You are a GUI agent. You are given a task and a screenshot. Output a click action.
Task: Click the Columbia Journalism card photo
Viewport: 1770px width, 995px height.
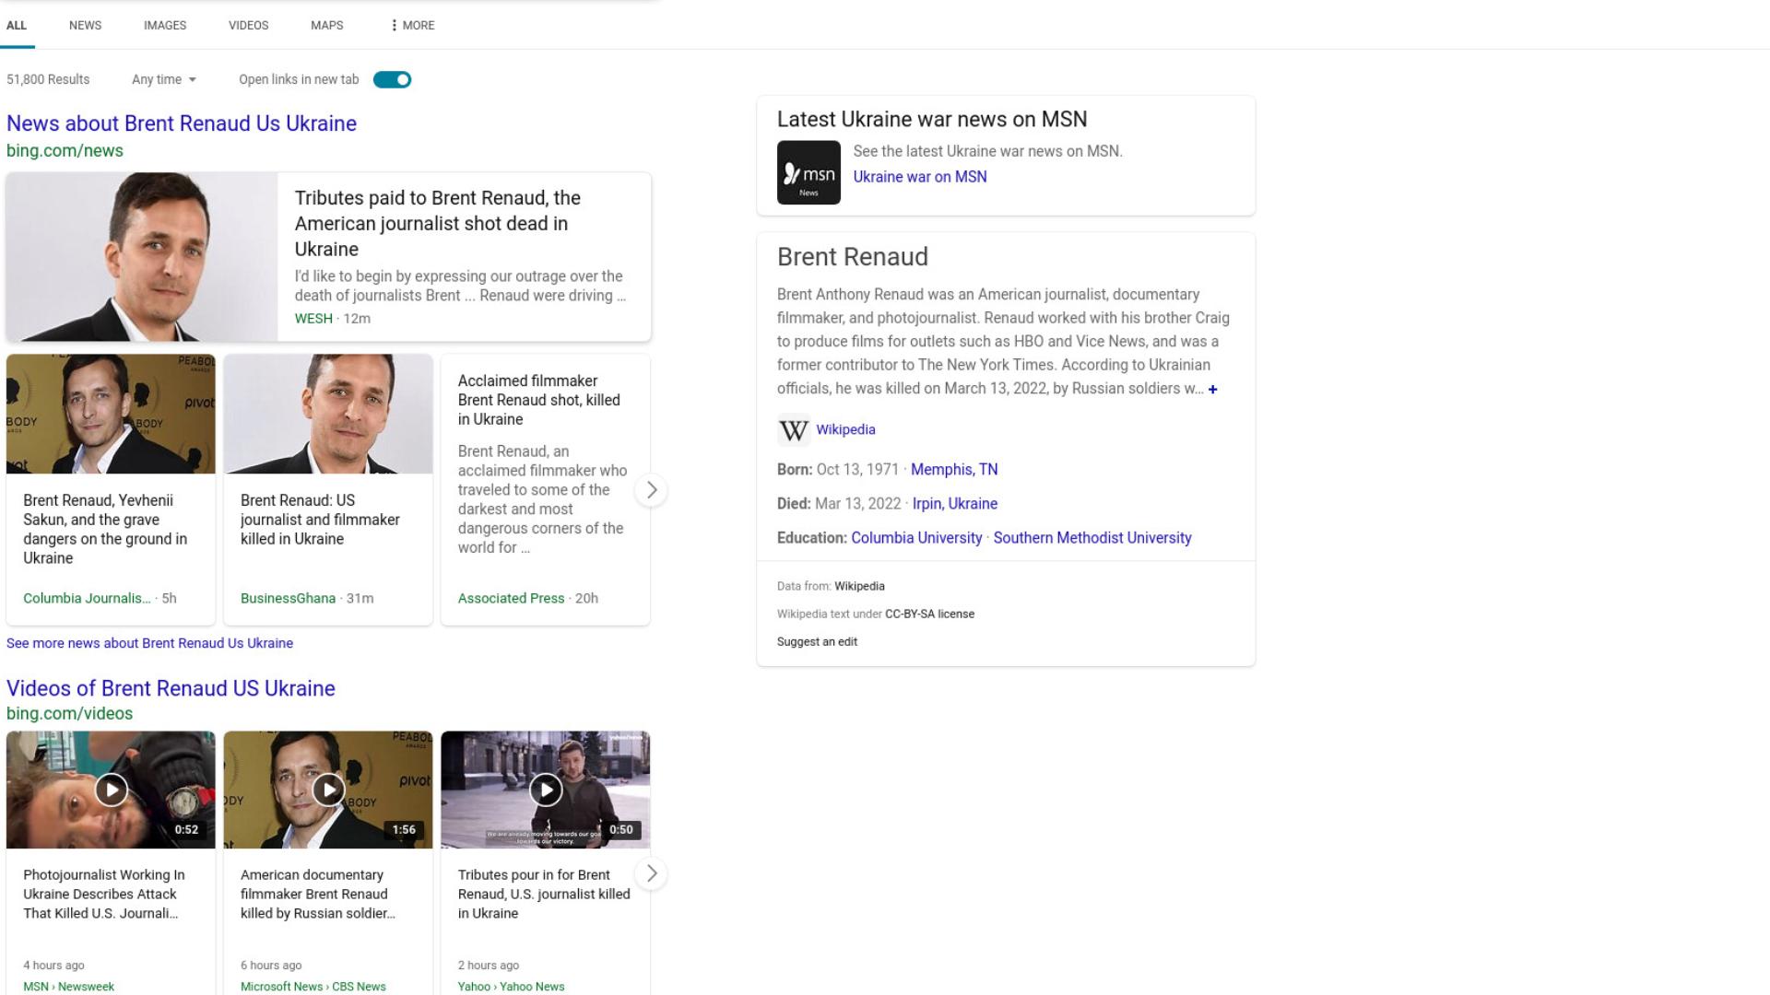click(111, 414)
